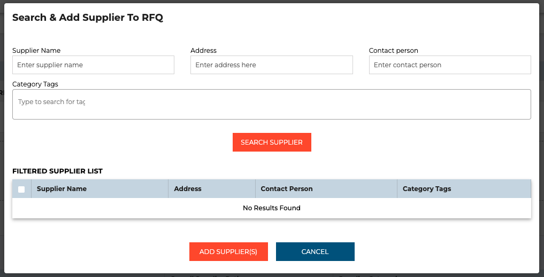Click the 'Contact person' field label
The width and height of the screenshot is (544, 277).
(393, 51)
